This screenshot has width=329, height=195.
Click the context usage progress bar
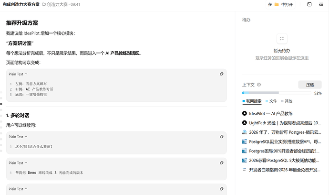(277, 93)
